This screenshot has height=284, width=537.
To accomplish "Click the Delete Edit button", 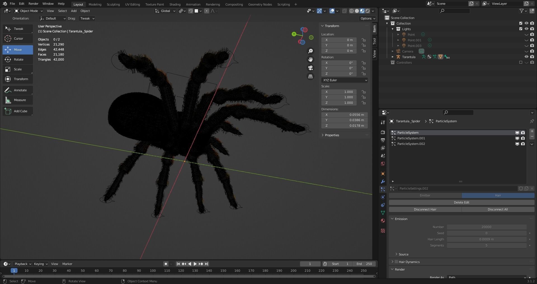I will tap(461, 202).
